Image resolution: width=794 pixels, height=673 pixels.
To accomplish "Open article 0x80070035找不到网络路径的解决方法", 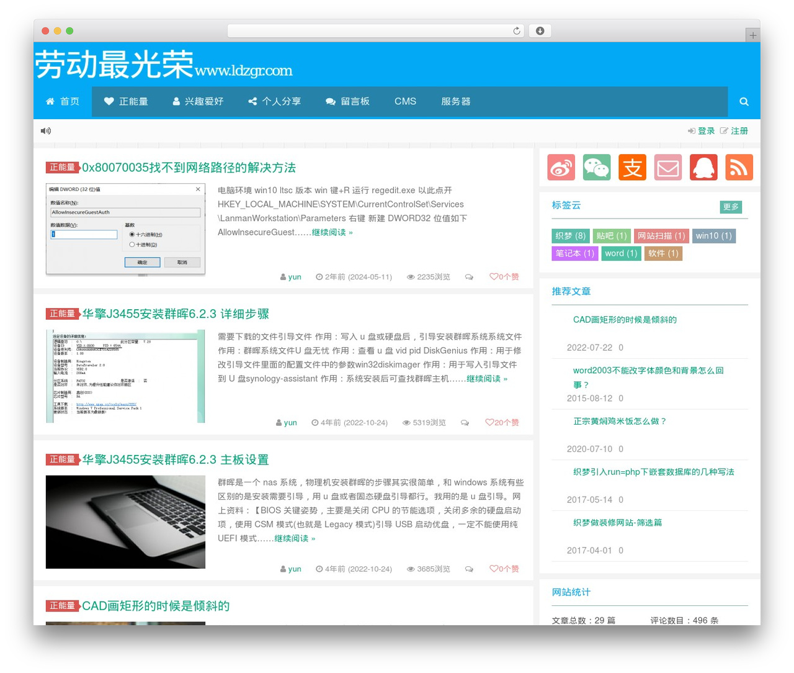I will pyautogui.click(x=189, y=168).
